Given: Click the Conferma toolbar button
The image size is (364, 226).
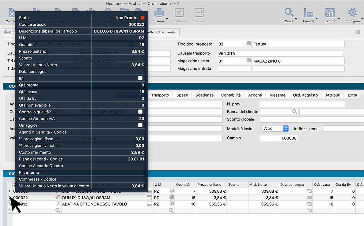Looking at the screenshot, I should 179,15.
